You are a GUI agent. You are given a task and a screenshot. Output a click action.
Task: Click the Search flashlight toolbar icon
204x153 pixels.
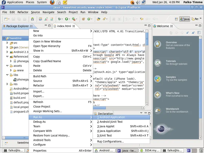point(104,19)
